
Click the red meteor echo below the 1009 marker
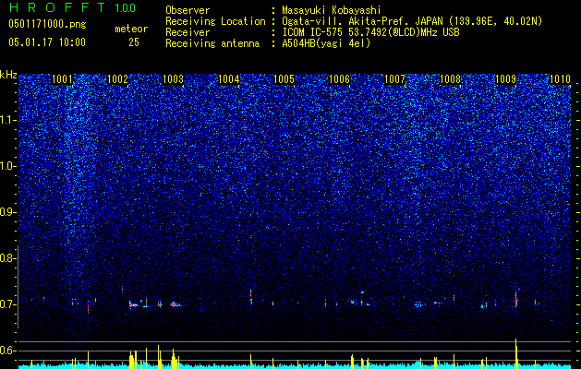515,299
